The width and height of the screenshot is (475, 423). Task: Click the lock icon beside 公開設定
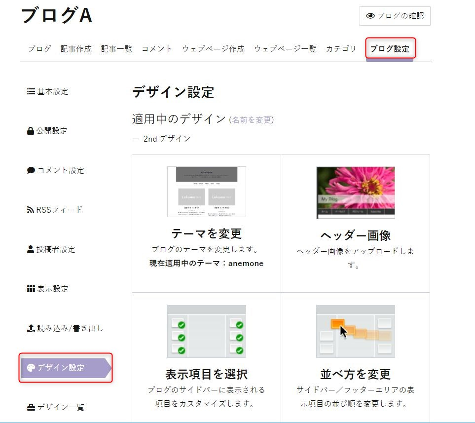point(31,131)
